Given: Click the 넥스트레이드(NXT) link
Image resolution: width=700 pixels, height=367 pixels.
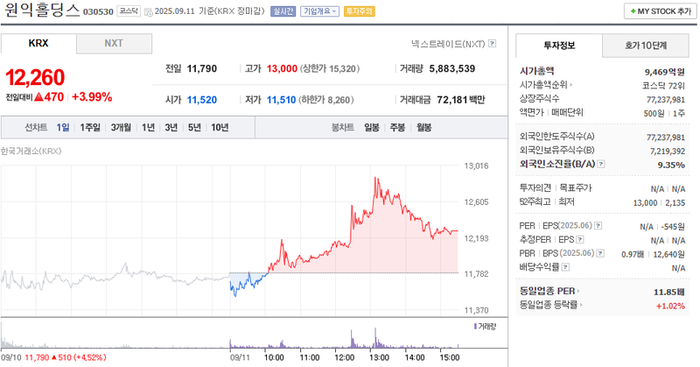Looking at the screenshot, I should (x=448, y=44).
